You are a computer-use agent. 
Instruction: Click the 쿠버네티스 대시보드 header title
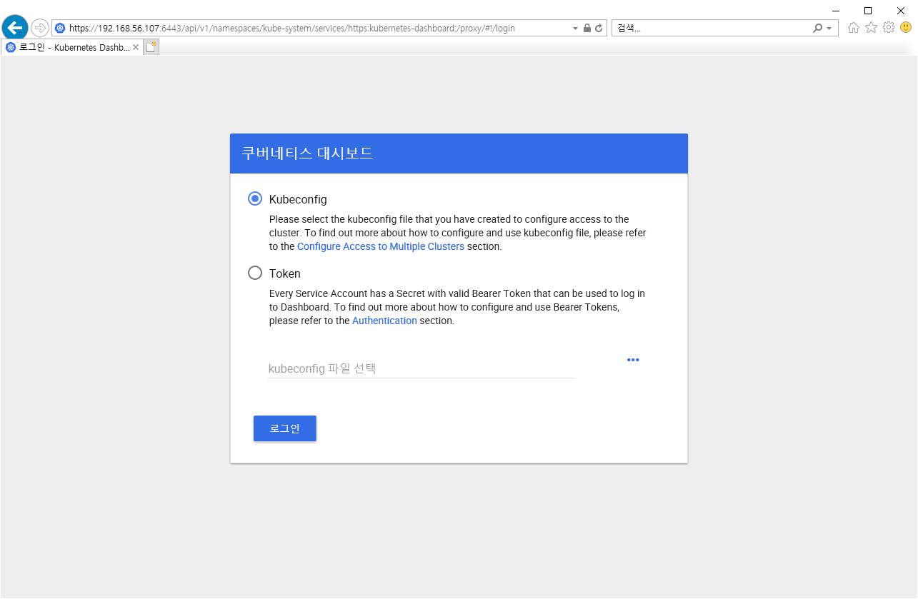pos(307,153)
